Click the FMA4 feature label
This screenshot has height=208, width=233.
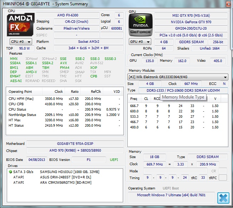(x=65, y=68)
